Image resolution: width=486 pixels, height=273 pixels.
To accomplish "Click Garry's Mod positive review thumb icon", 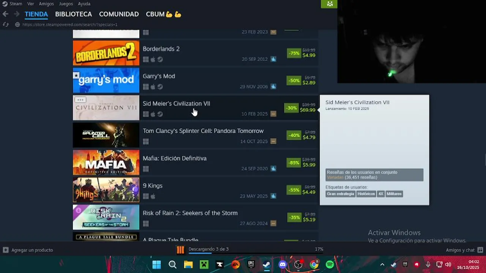I will point(273,86).
